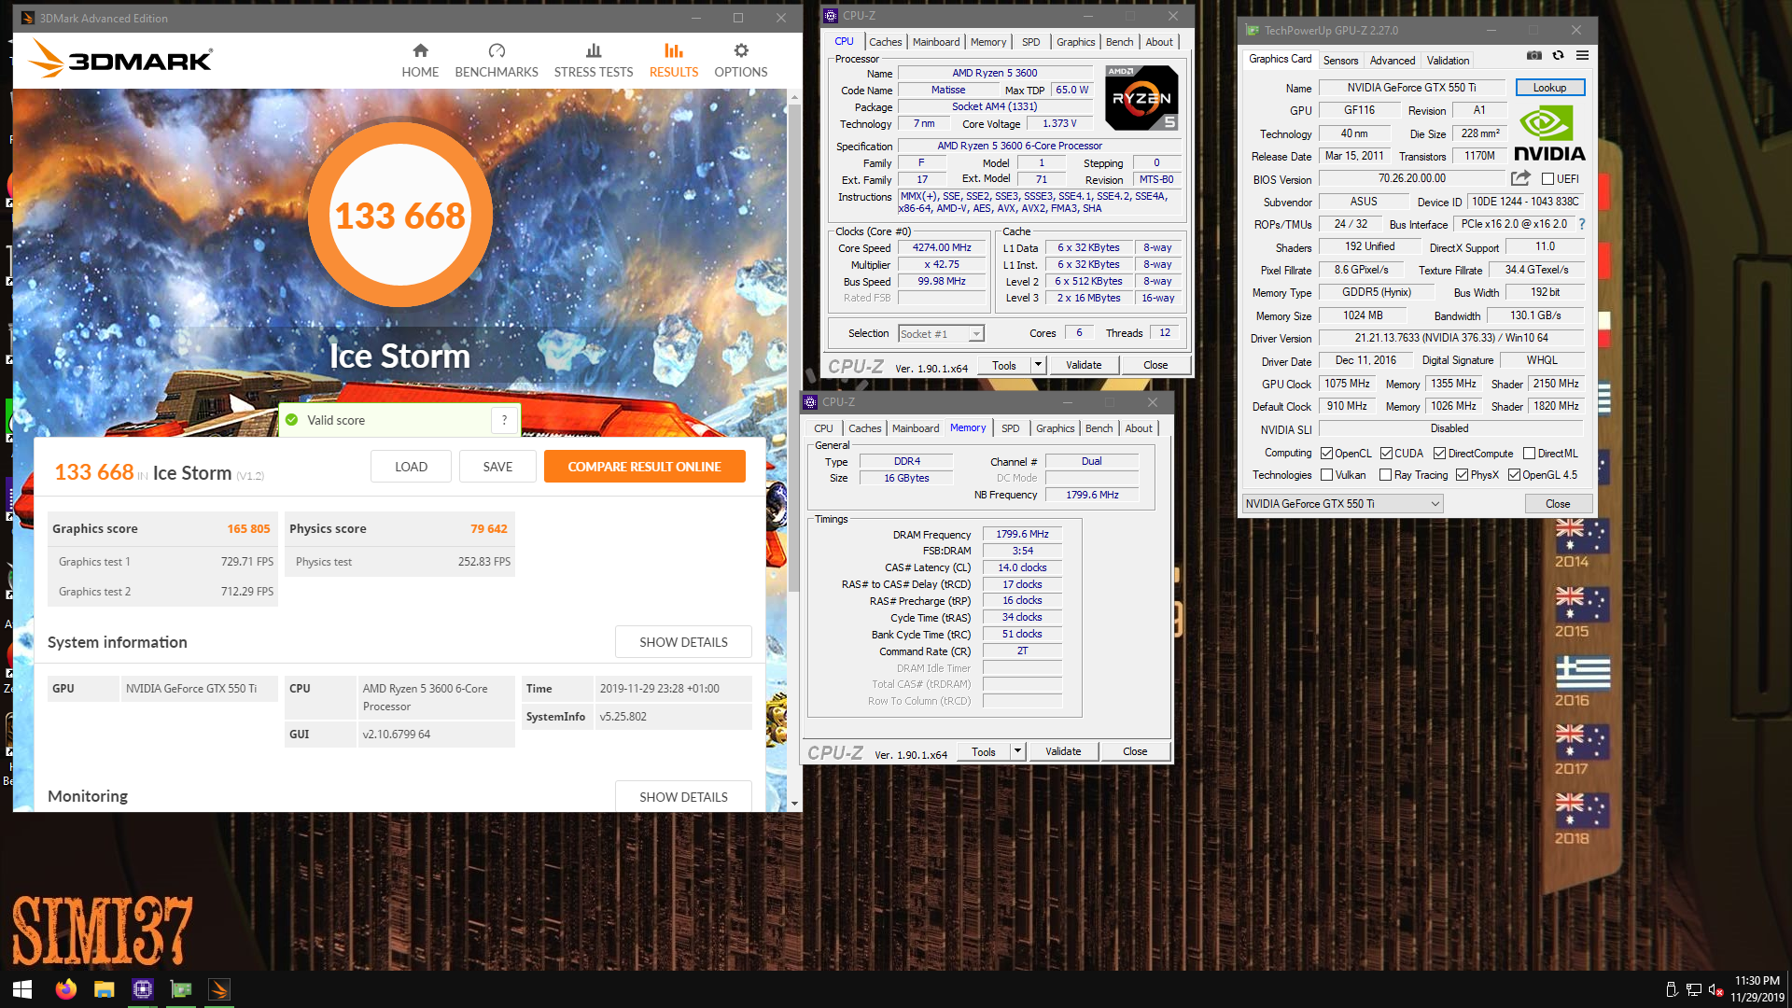This screenshot has height=1008, width=1792.
Task: Click the Lookup button in GPU-Z
Action: coord(1549,88)
